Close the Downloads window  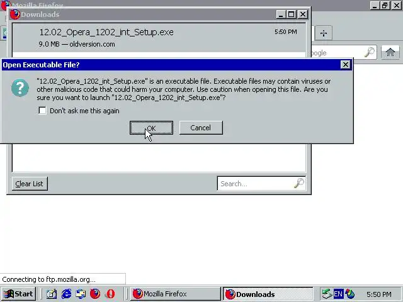(303, 14)
